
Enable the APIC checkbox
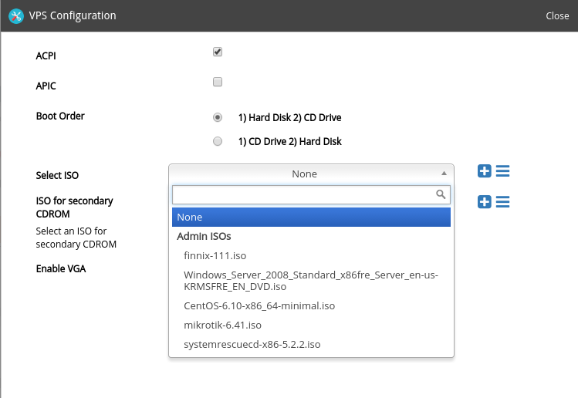(218, 82)
